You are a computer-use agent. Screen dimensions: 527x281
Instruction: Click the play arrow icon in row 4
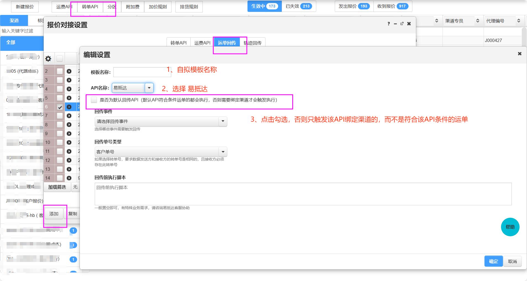69,89
